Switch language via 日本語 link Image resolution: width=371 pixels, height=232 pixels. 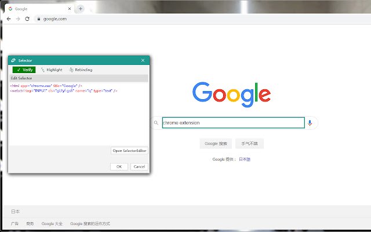pyautogui.click(x=245, y=159)
